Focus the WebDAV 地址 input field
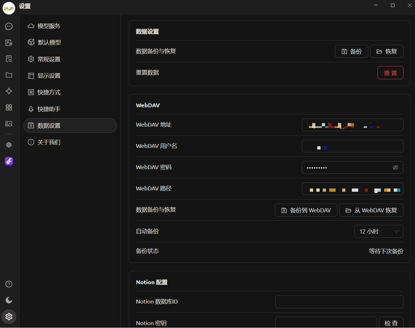 tap(352, 125)
